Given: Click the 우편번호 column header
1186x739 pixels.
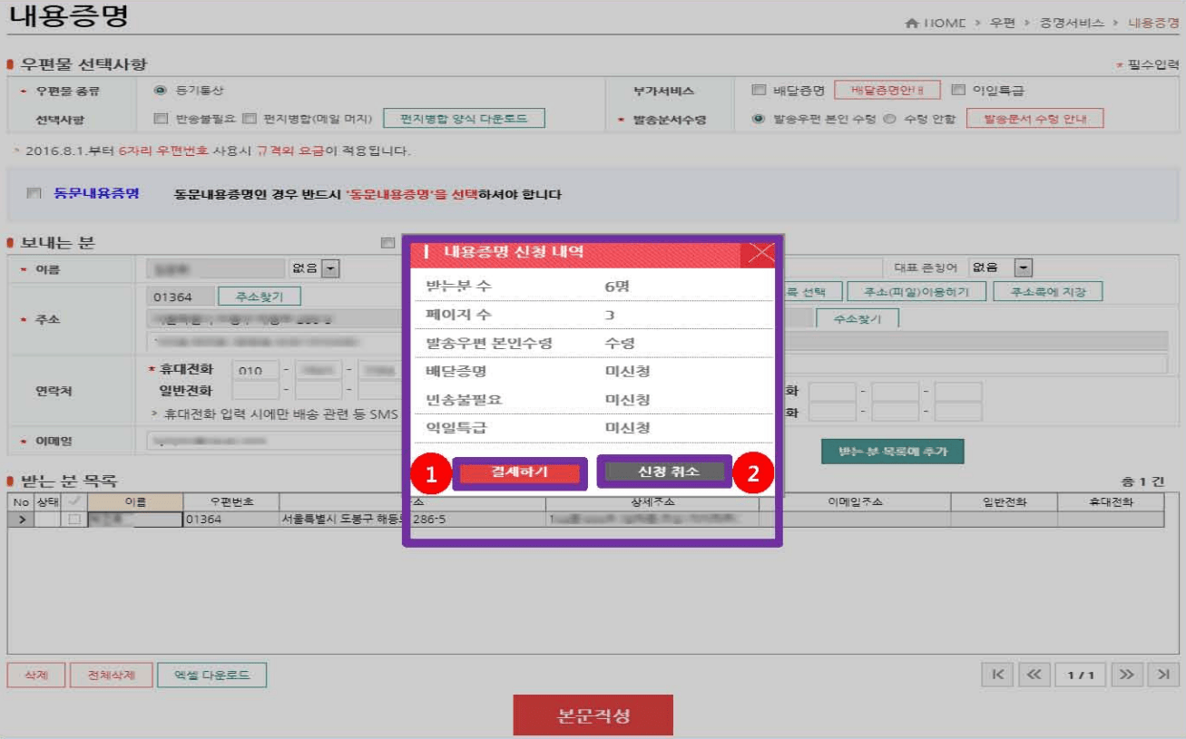Looking at the screenshot, I should (x=231, y=501).
